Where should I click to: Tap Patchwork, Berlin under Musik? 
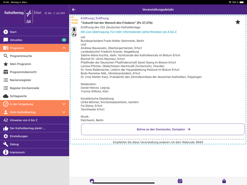click(x=92, y=120)
